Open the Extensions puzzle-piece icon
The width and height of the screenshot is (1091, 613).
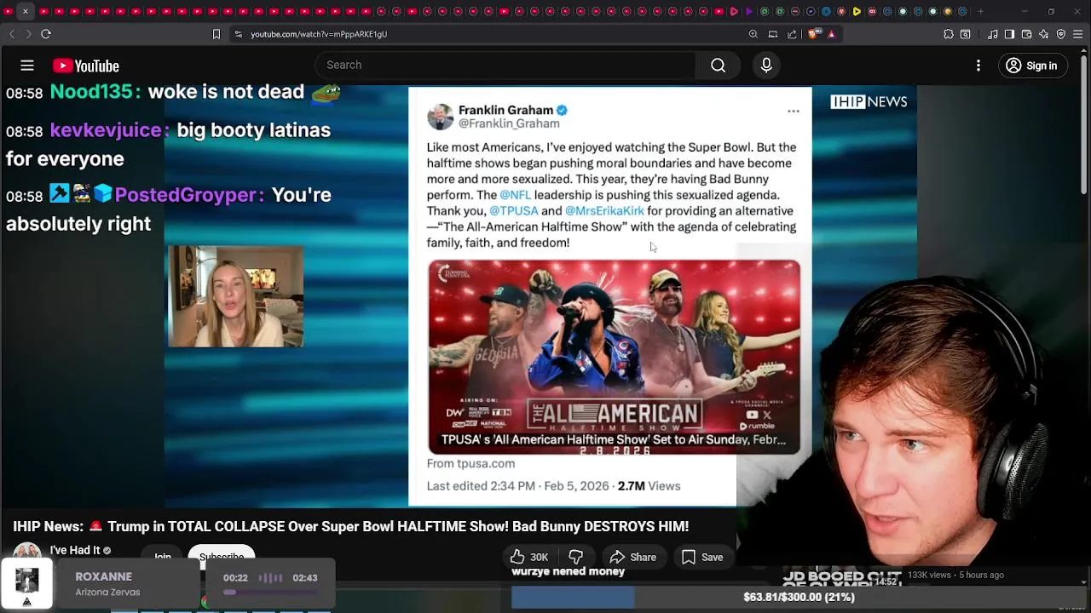(949, 34)
